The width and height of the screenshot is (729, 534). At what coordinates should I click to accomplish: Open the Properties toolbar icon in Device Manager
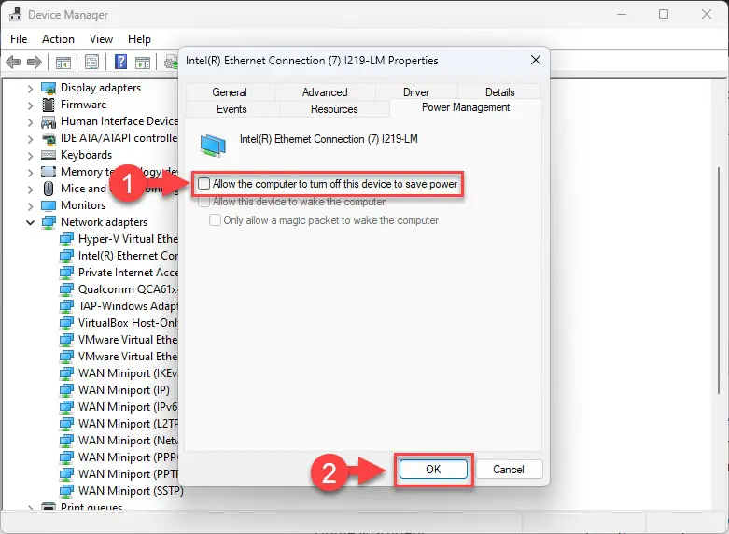pos(92,62)
